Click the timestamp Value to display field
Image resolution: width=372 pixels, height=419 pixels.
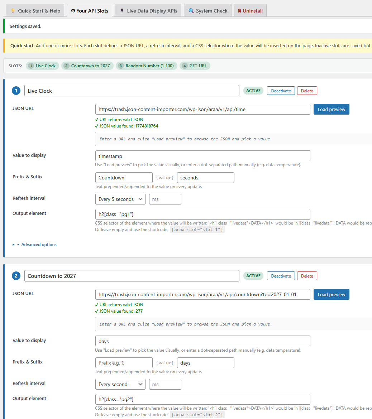202,156
